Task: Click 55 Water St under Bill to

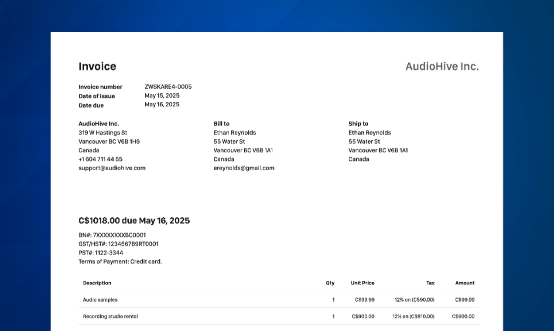Action: click(229, 142)
